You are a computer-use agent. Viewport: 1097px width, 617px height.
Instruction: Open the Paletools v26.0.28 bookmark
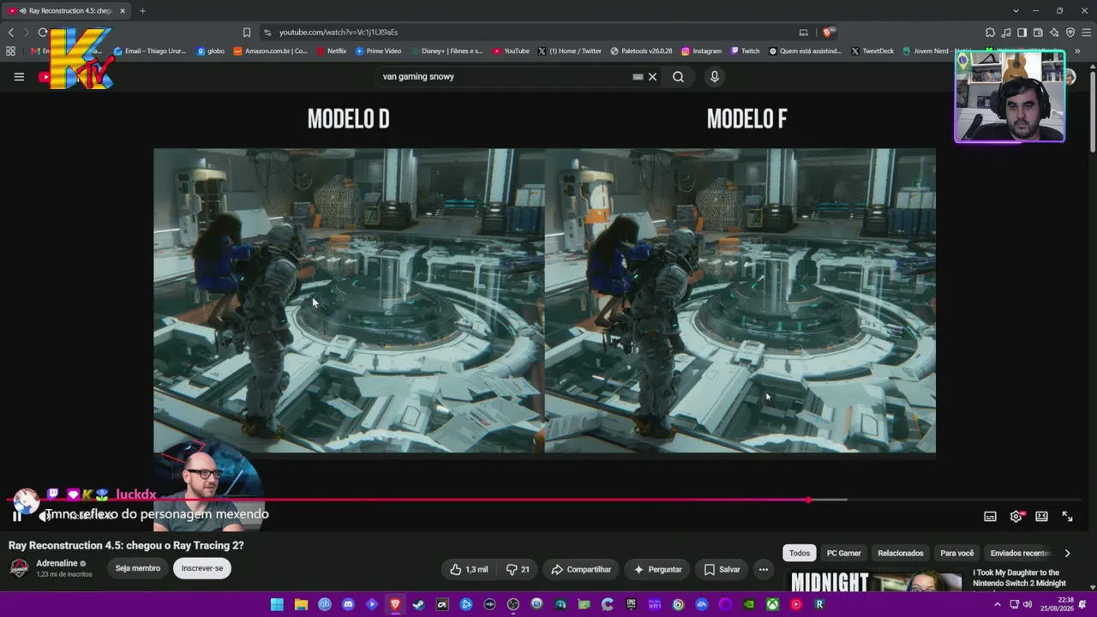(x=641, y=51)
